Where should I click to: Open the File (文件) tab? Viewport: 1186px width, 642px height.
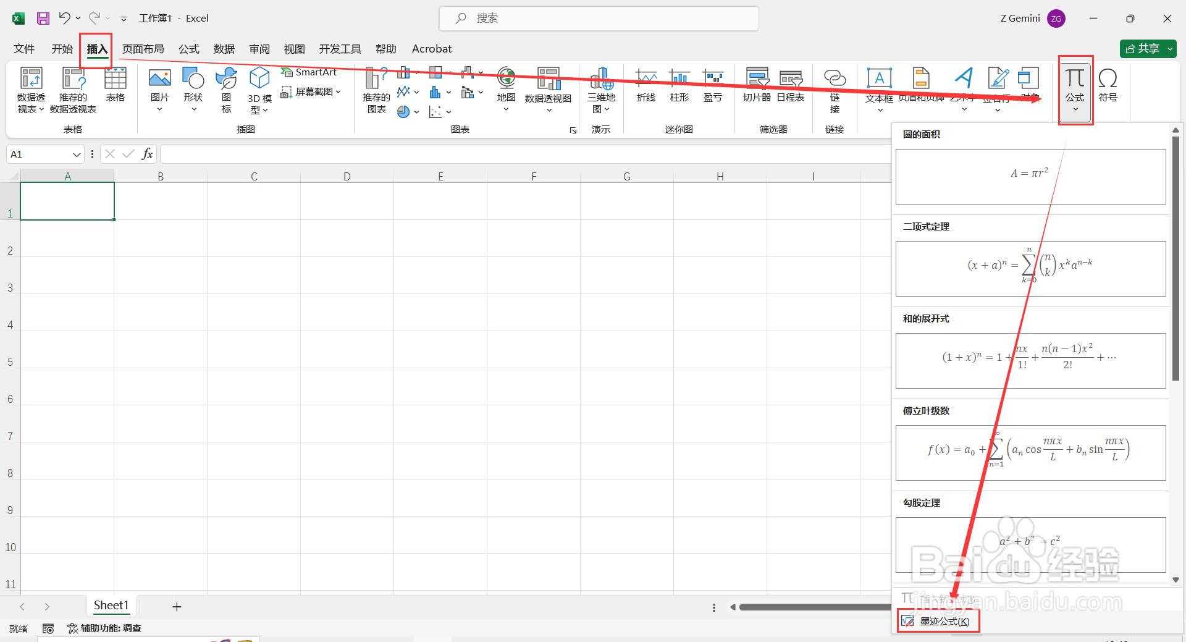(x=24, y=49)
